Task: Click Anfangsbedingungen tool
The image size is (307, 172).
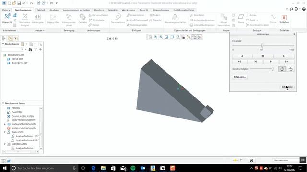Action: (x=202, y=20)
